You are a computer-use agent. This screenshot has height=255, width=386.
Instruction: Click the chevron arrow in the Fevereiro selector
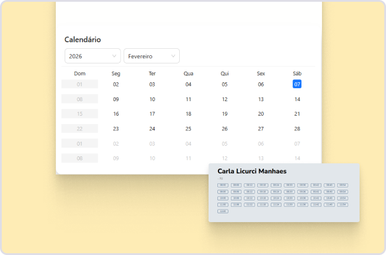pos(173,56)
